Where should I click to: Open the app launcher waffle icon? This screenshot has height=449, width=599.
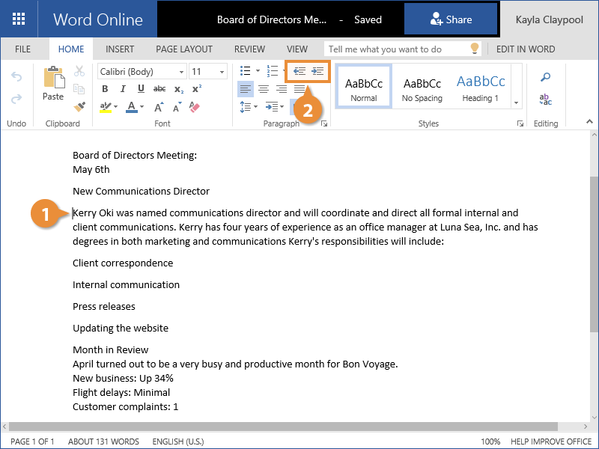coord(19,19)
